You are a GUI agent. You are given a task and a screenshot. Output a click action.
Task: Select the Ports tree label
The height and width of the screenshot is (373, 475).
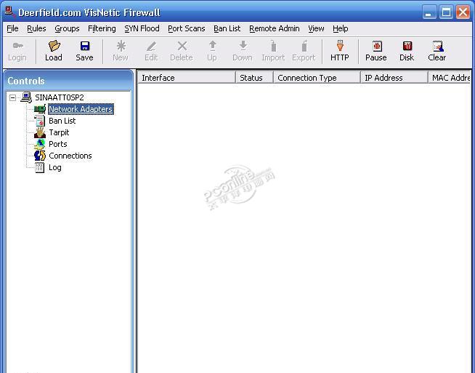58,144
